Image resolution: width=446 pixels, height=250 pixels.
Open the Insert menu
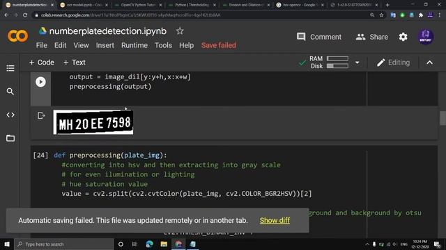(105, 45)
